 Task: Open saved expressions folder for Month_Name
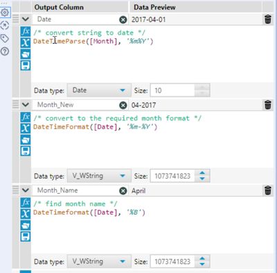point(26,225)
